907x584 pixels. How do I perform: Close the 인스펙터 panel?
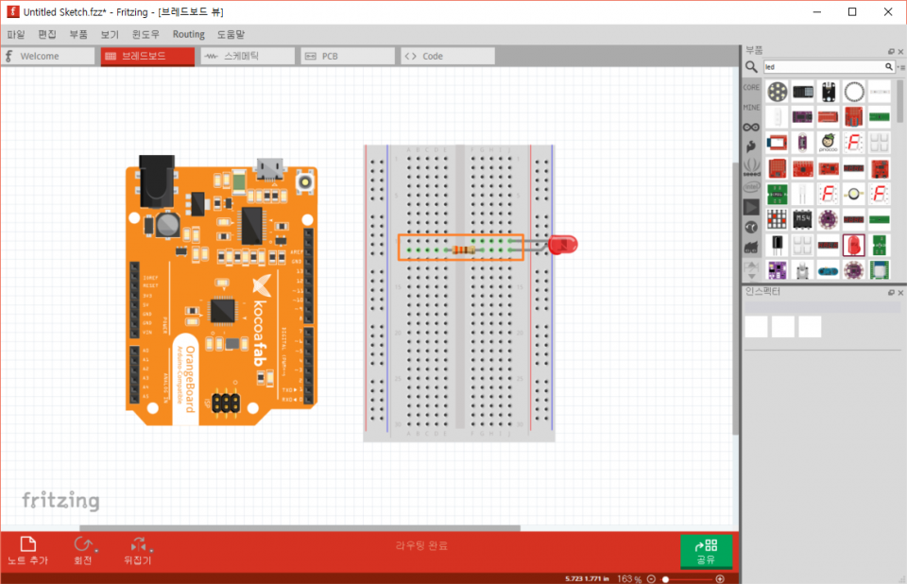900,292
